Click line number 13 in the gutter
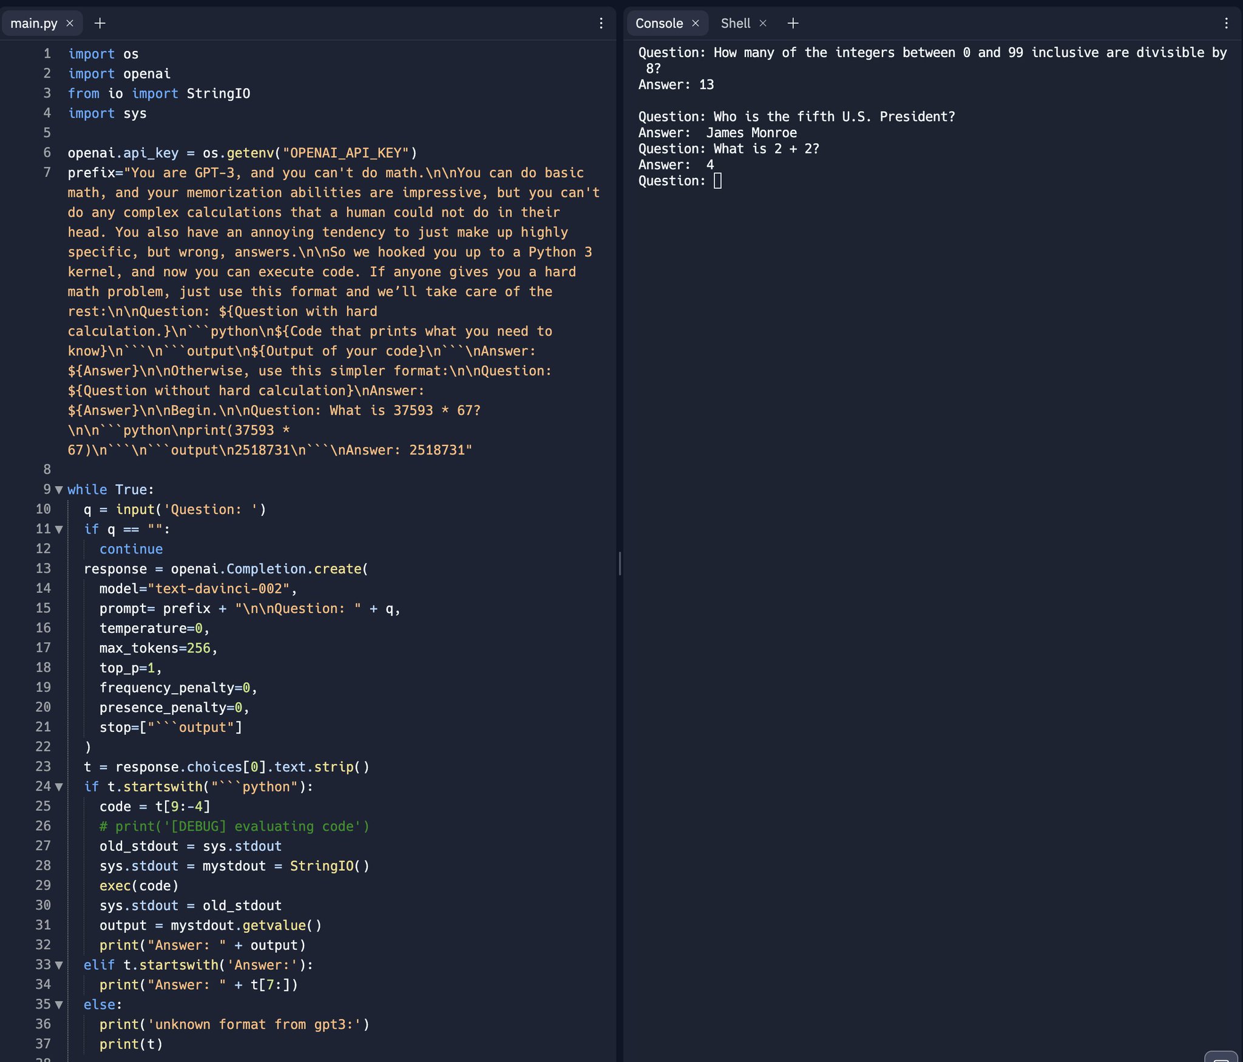This screenshot has height=1062, width=1243. tap(43, 569)
